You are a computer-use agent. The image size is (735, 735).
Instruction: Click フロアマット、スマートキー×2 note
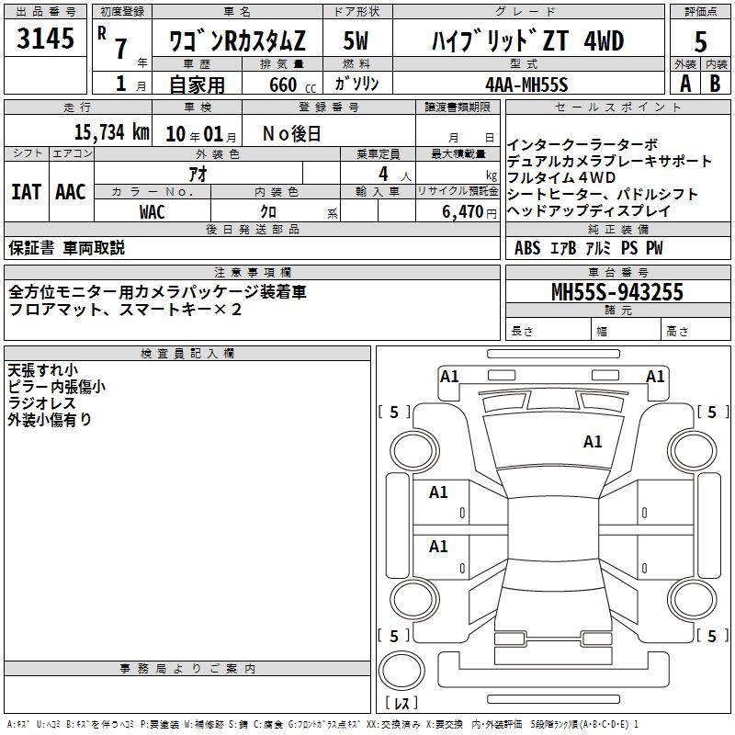pyautogui.click(x=125, y=310)
